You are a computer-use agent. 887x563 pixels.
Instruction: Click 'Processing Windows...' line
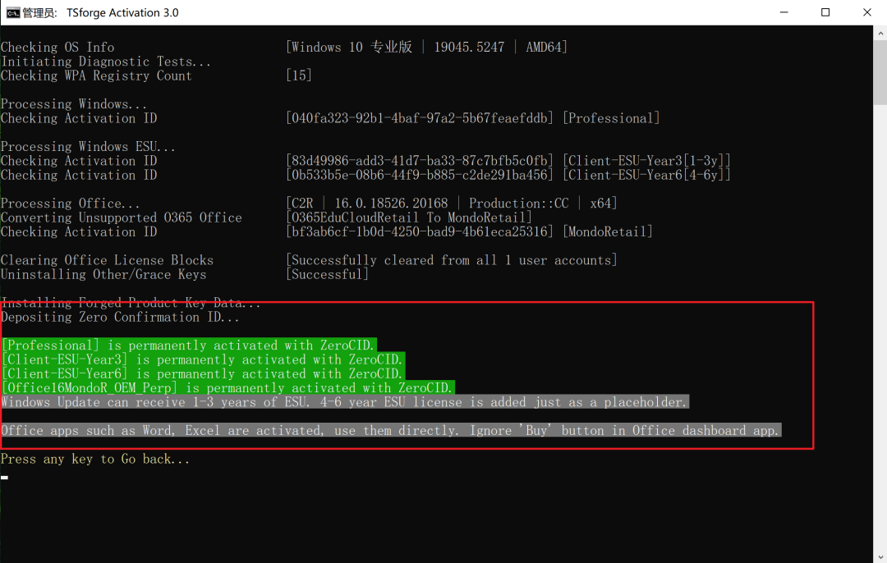click(x=74, y=104)
